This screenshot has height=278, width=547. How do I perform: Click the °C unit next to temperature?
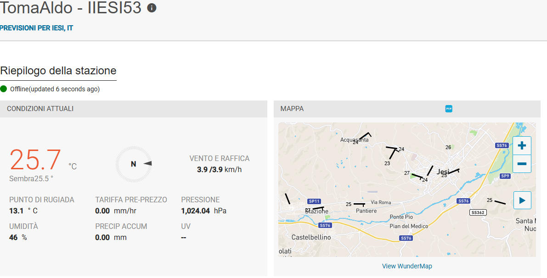click(73, 167)
